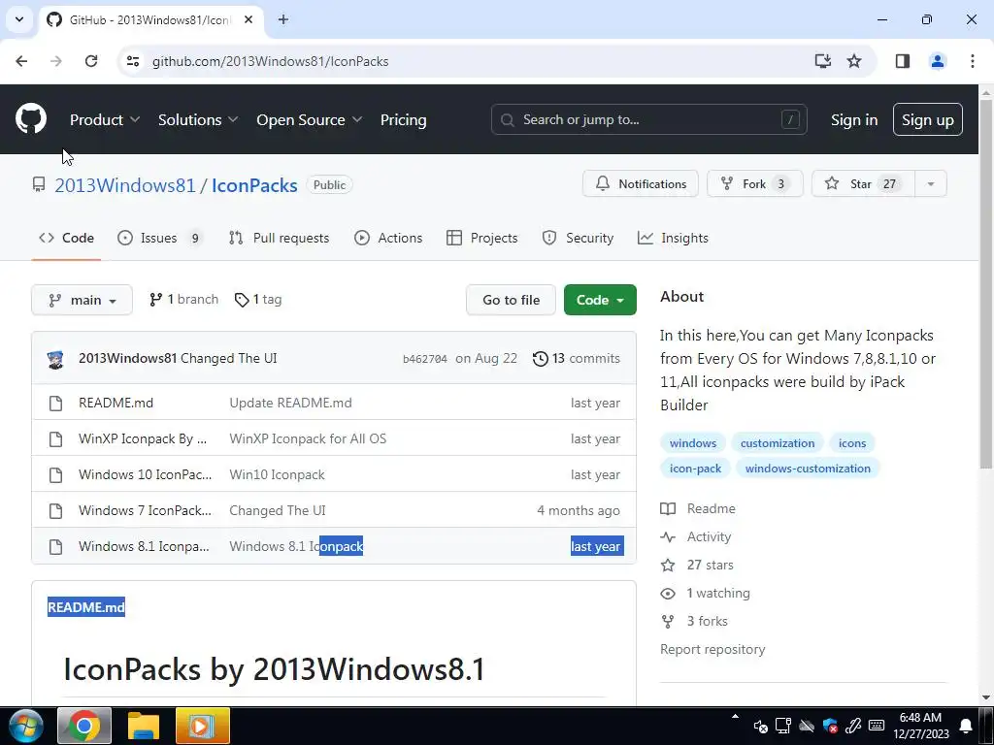Open site information icon in address bar
Screen dimensions: 994x745
pos(133,61)
